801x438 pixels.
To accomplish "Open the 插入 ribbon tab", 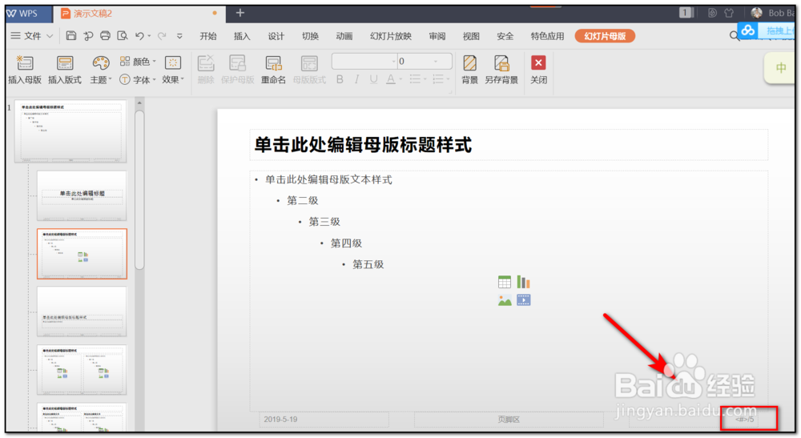I will 242,36.
